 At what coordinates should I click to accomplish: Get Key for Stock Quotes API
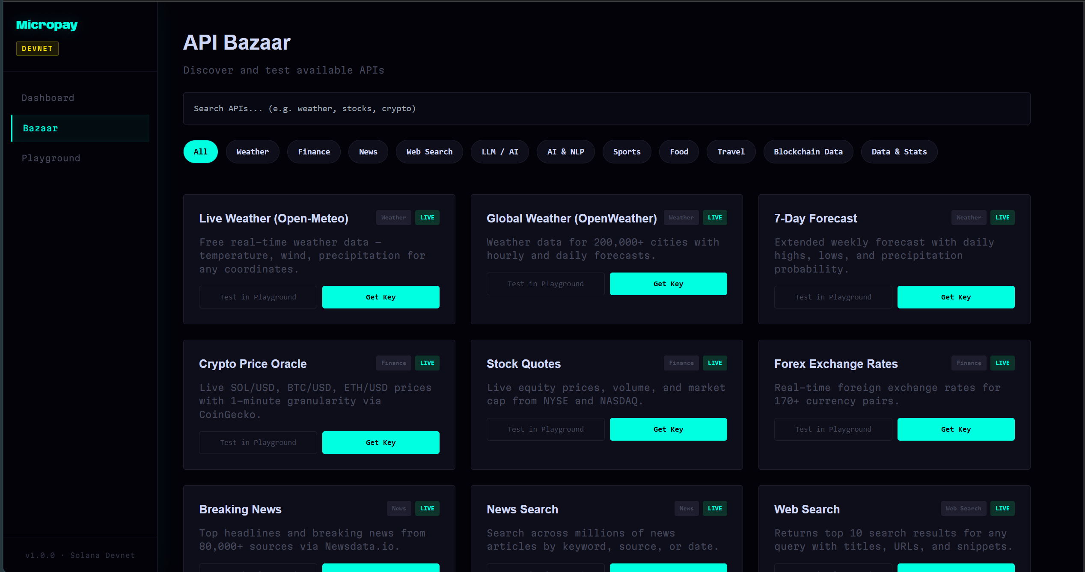pyautogui.click(x=668, y=430)
